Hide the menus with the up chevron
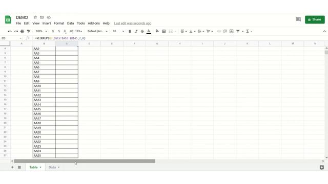 click(324, 31)
